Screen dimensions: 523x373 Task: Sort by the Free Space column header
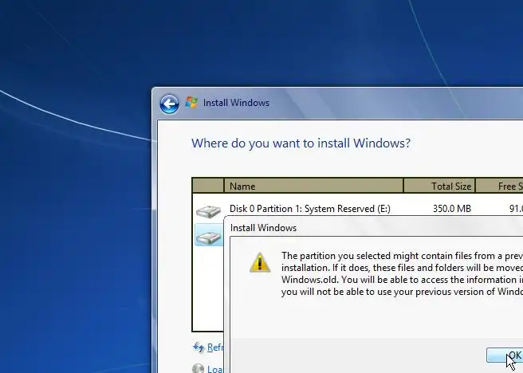pyautogui.click(x=500, y=186)
